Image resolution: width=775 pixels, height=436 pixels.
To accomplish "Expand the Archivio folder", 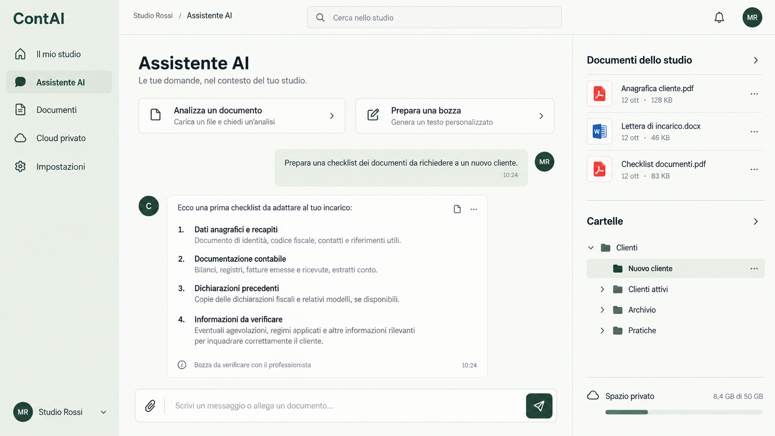I will point(602,310).
